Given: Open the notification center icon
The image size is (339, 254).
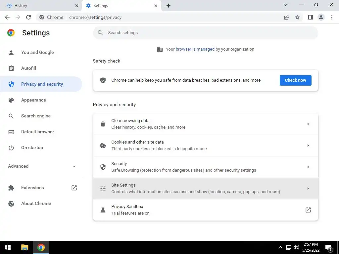Looking at the screenshot, I should pyautogui.click(x=328, y=248).
